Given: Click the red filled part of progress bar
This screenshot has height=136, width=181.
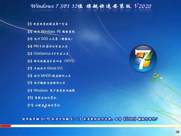Looking at the screenshot, I should [6, 126].
